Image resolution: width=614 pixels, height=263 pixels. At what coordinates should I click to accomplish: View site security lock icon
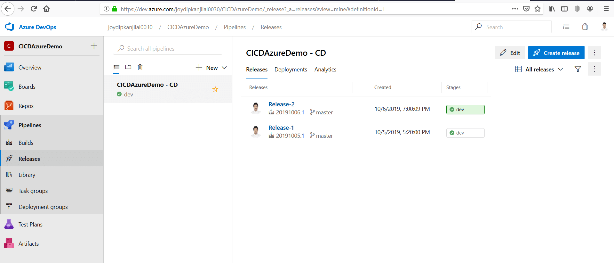click(115, 9)
